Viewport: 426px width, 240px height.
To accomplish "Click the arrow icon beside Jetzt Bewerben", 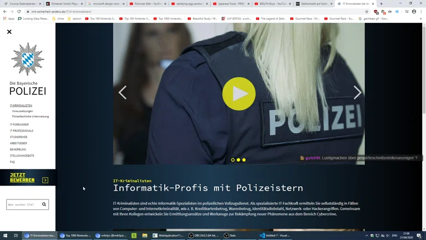I will point(45,180).
